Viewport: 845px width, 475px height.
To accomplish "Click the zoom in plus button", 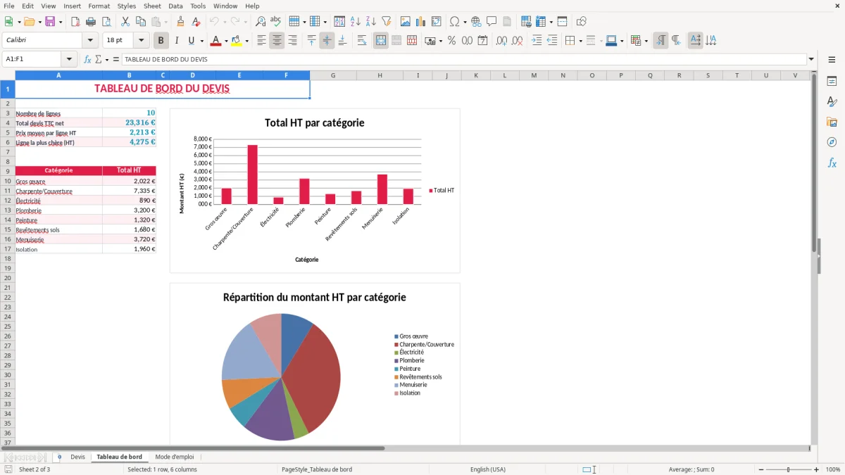I will (x=816, y=469).
